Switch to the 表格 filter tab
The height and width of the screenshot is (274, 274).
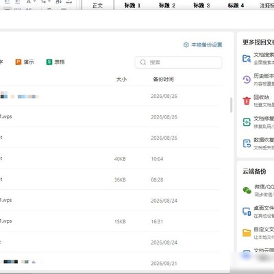click(55, 62)
